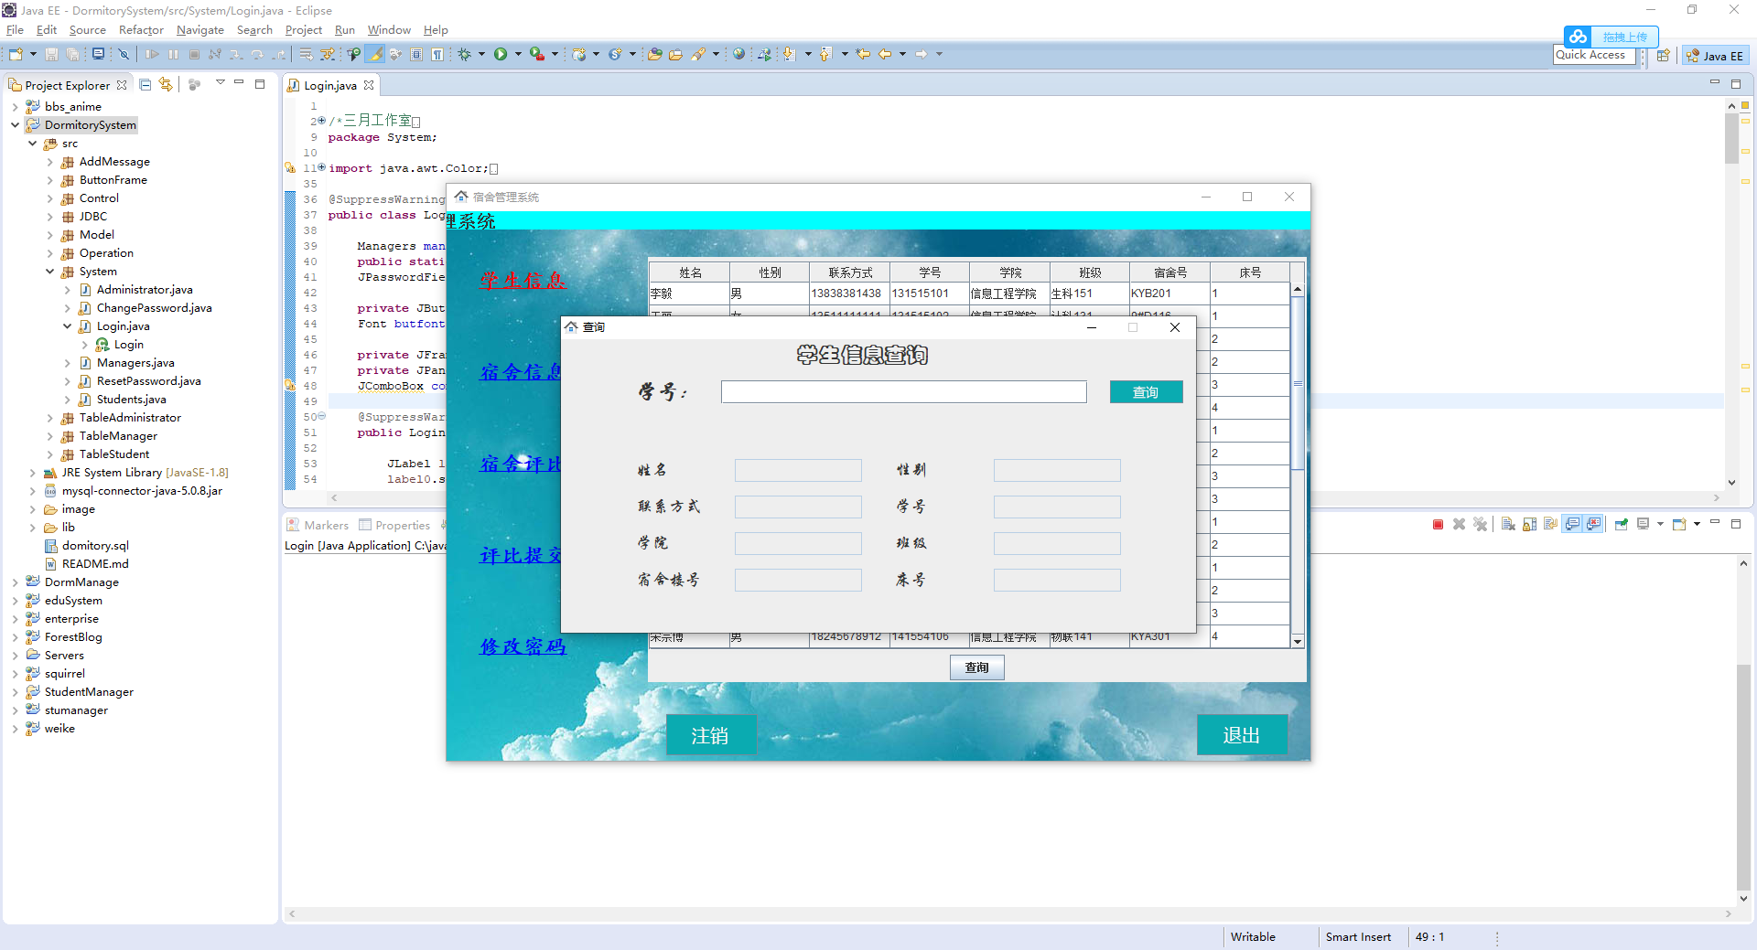Select the Java EE perspective button
The width and height of the screenshot is (1757, 950).
pos(1716,56)
